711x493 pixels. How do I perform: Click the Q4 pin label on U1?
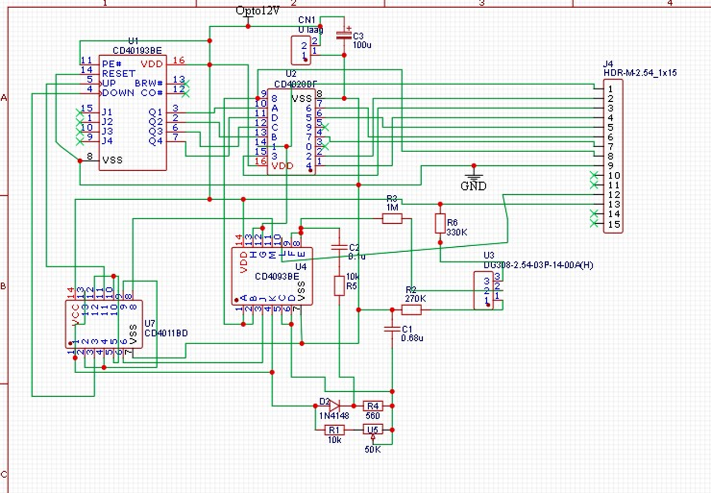click(156, 141)
